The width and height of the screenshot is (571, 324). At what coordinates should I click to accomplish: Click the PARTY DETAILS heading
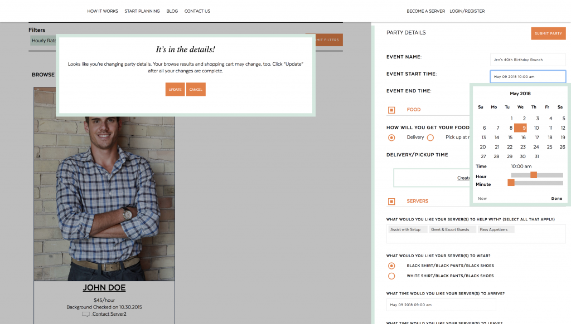[406, 33]
